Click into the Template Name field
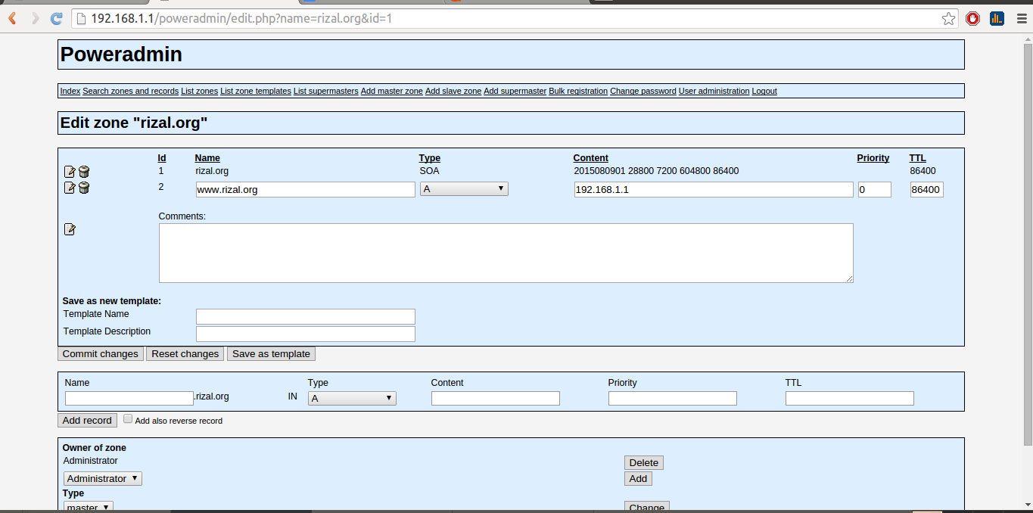This screenshot has width=1033, height=513. click(305, 316)
